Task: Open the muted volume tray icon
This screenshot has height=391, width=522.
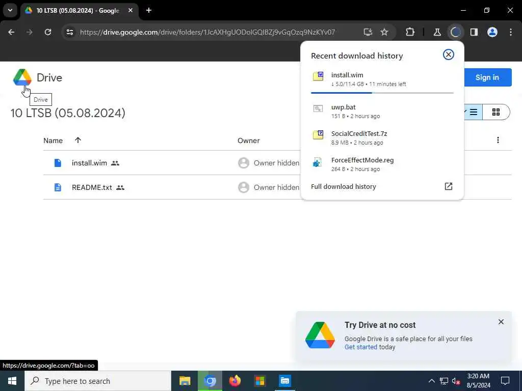Action: click(x=456, y=381)
